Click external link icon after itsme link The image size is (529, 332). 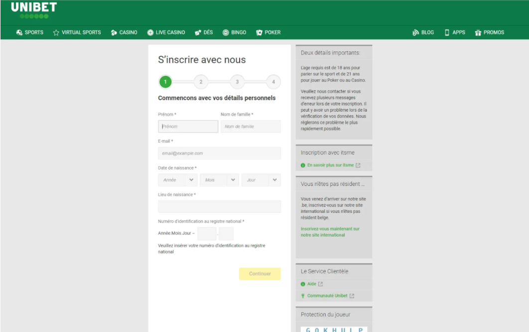tap(358, 165)
